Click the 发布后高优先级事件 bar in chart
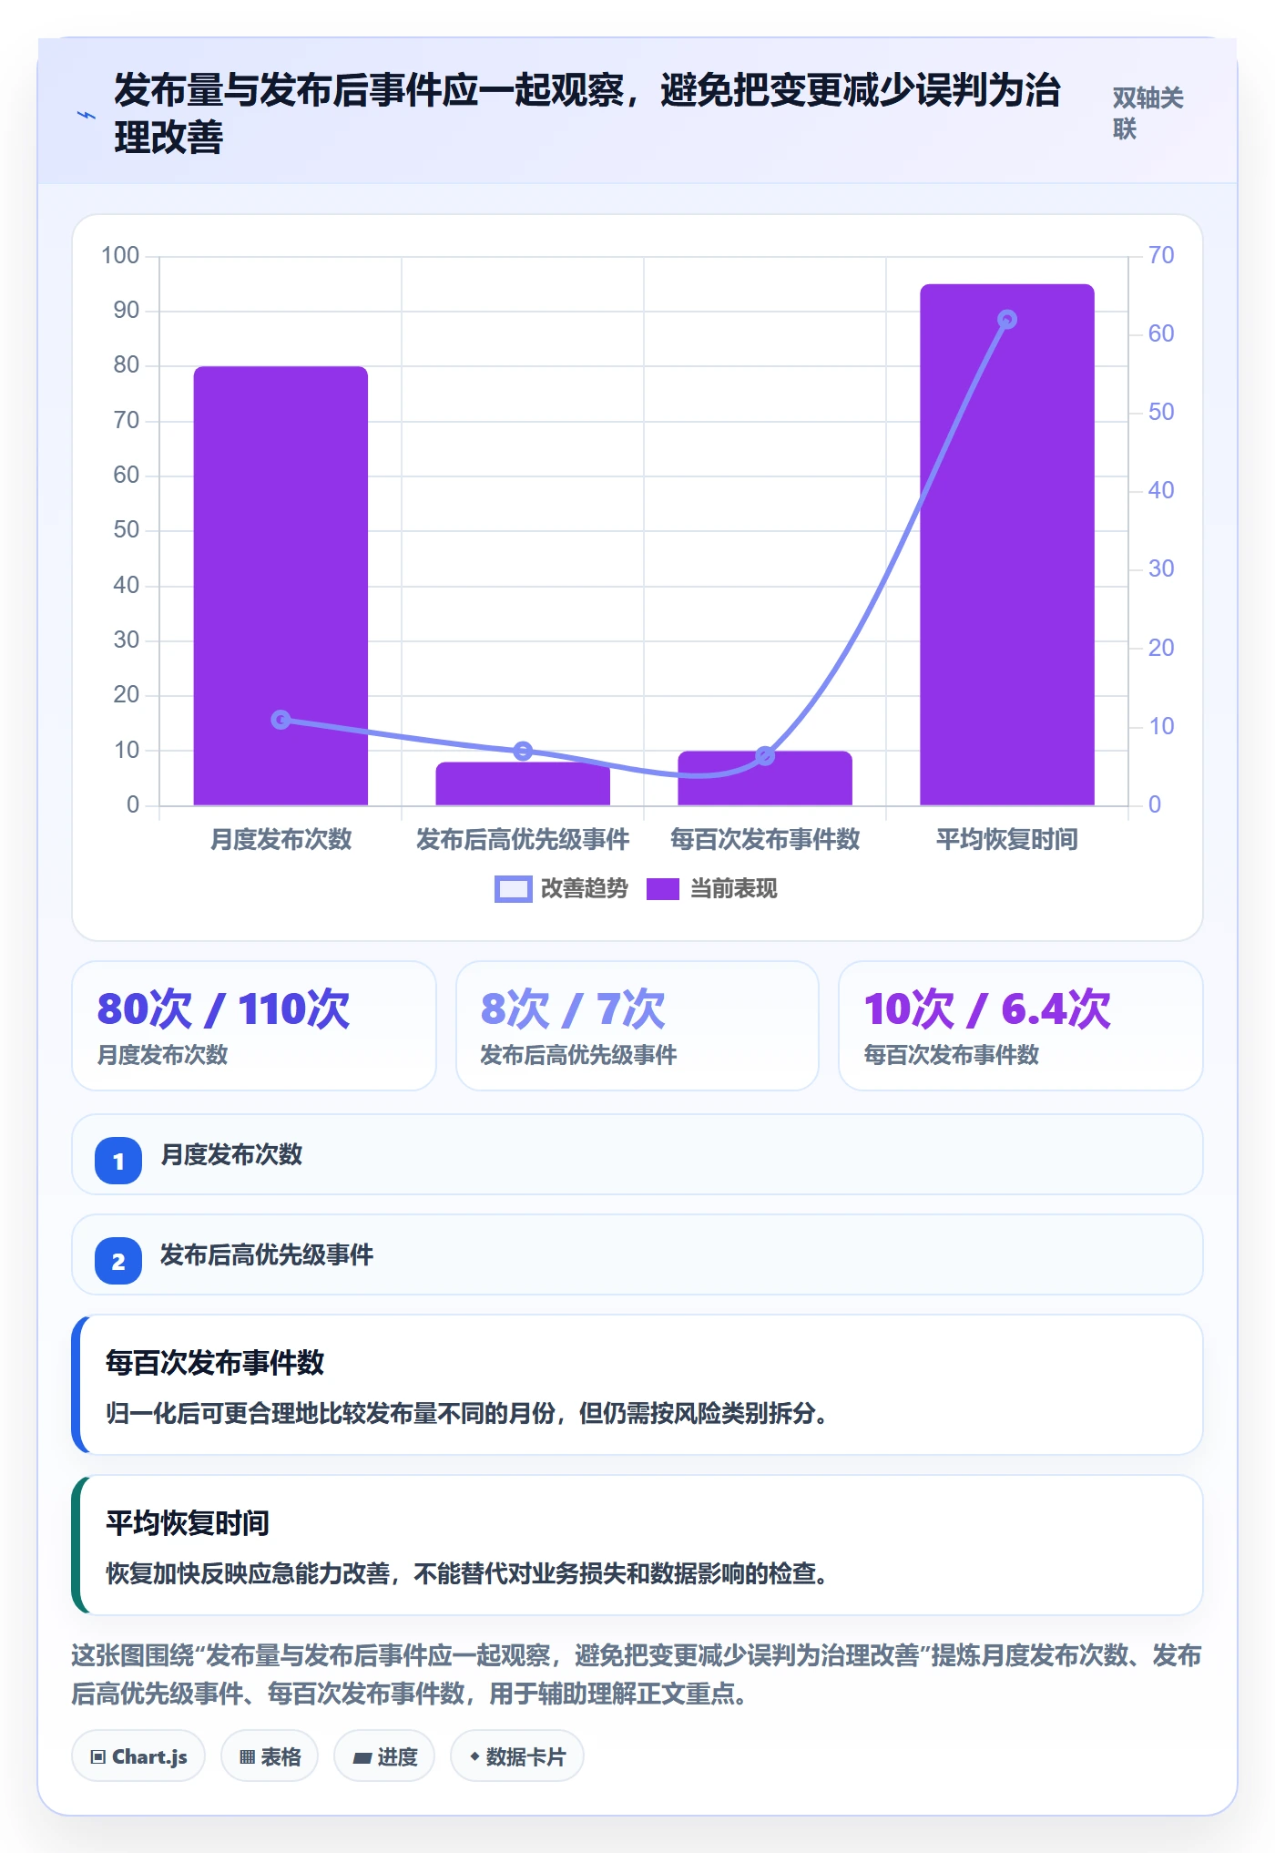Screen dimensions: 1275x1853 coord(523,783)
